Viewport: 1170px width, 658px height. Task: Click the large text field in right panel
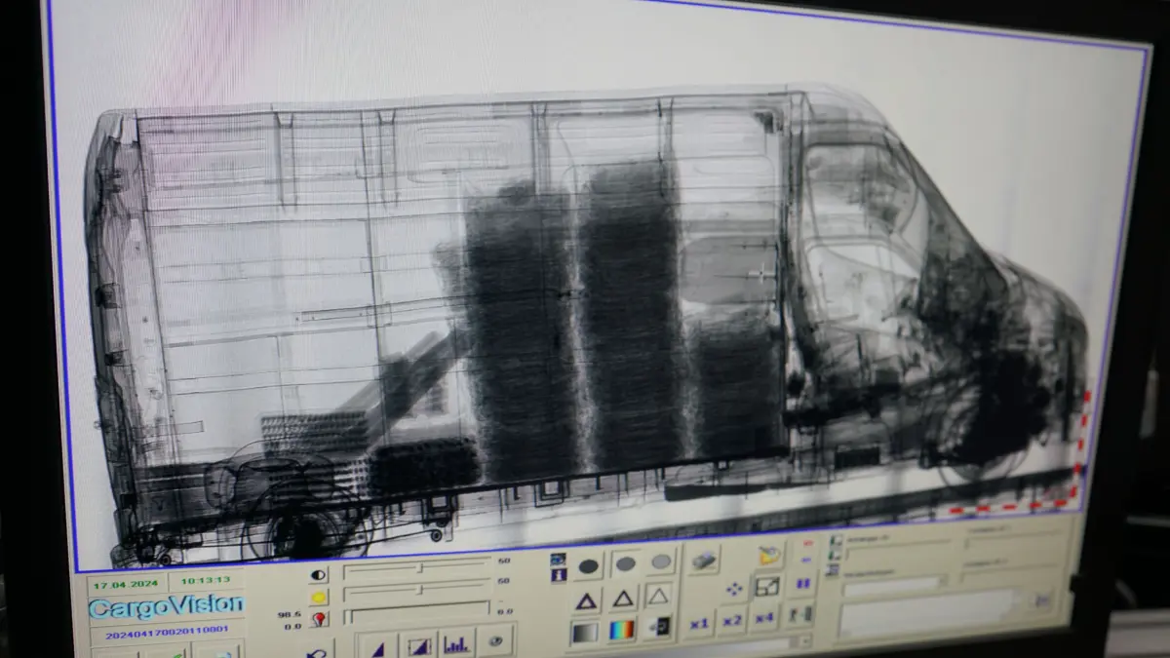926,615
